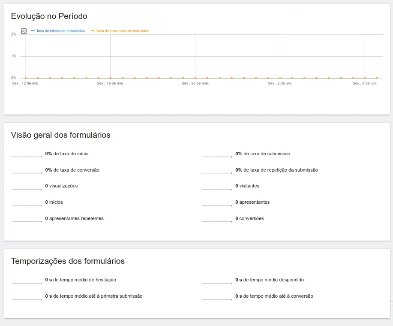The image size is (393, 326).
Task: Click the chart data point at 26 de mai.
Action: pos(195,78)
